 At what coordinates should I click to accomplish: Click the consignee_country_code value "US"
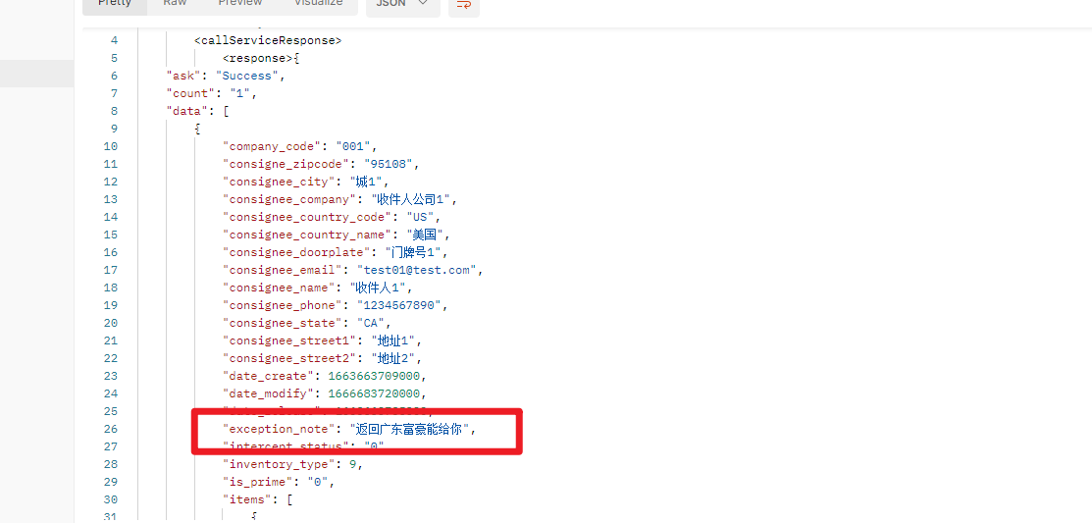coord(420,217)
